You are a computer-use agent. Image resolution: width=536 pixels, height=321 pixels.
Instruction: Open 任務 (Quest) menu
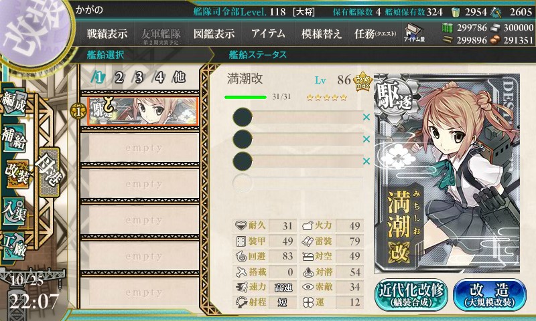[375, 33]
